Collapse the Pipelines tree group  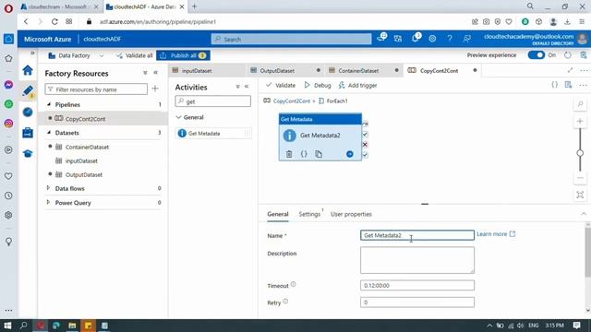click(x=49, y=104)
